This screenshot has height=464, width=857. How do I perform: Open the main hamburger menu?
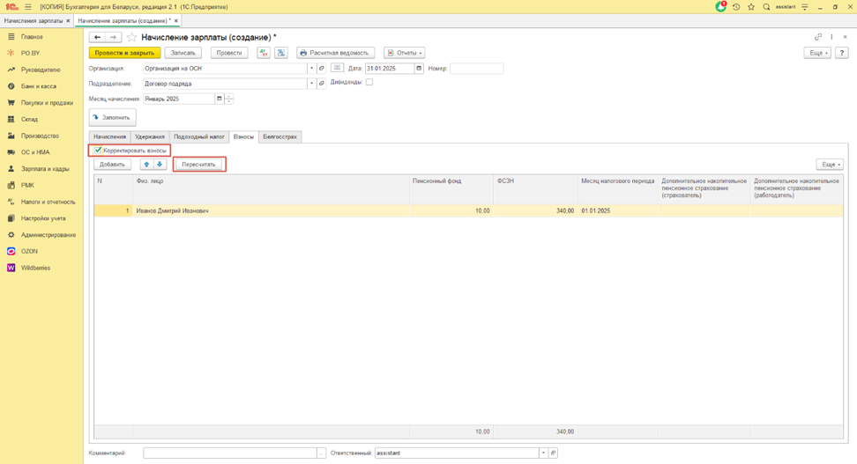point(28,7)
